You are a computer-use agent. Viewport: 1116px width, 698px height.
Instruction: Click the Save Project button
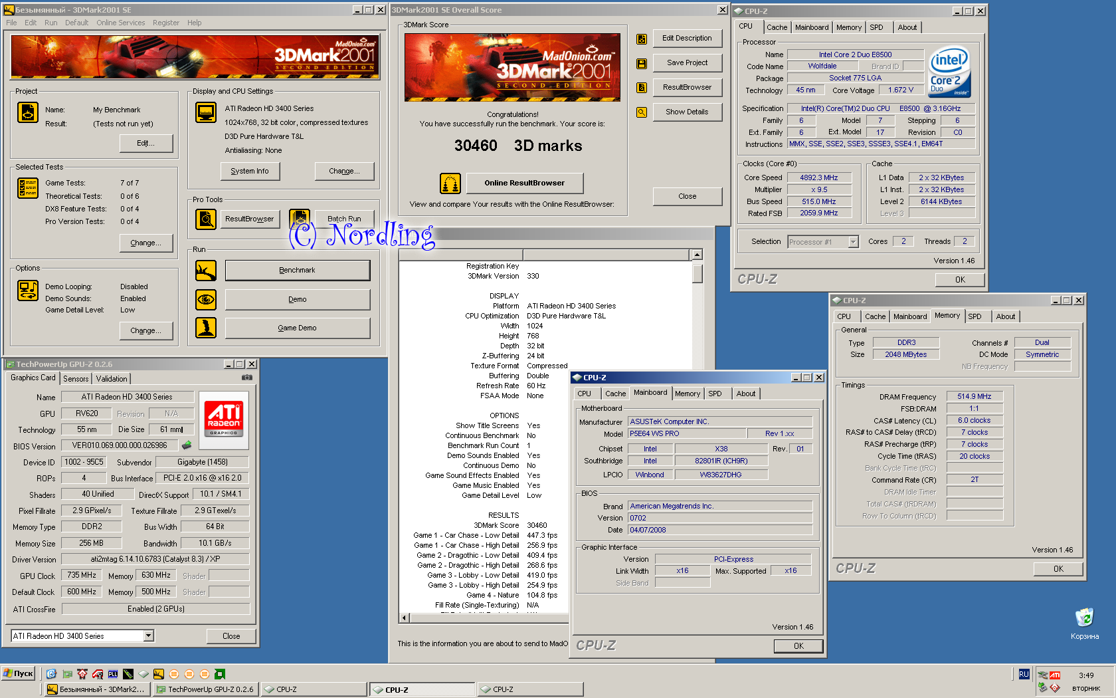tap(687, 62)
